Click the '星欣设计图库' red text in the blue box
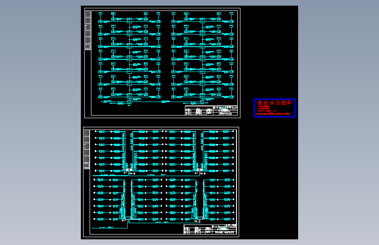Viewport: 379px width, 245px height. [275, 103]
